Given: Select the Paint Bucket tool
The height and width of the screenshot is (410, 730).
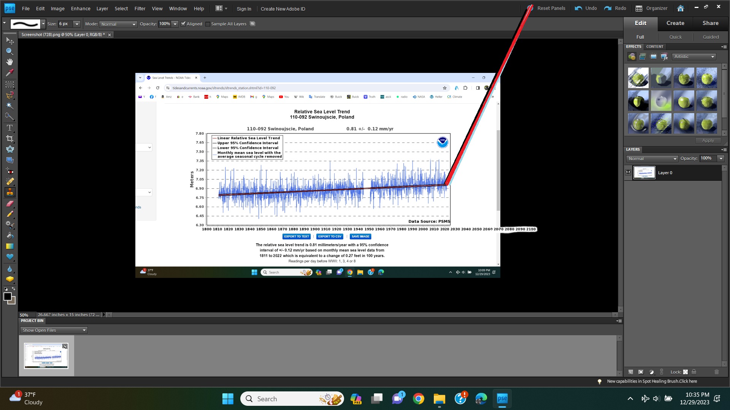Looking at the screenshot, I should [10, 235].
